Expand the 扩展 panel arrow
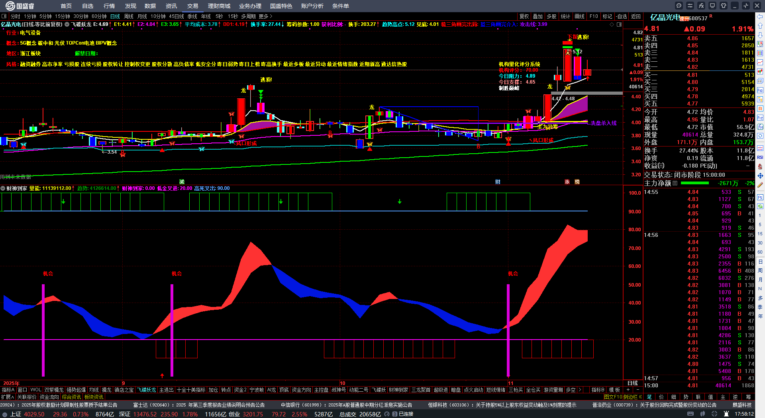Image resolution: width=765 pixels, height=418 pixels. click(8, 397)
